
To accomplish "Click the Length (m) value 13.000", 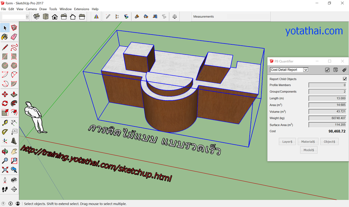I will click(327, 98).
